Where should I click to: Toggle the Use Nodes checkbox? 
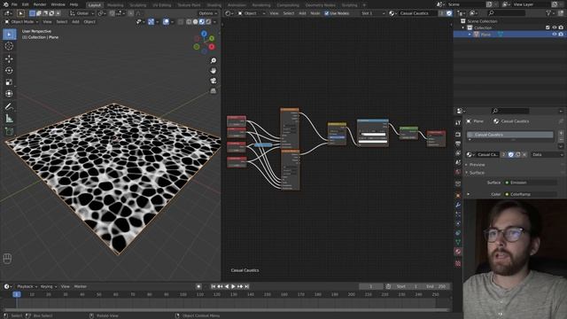(327, 13)
